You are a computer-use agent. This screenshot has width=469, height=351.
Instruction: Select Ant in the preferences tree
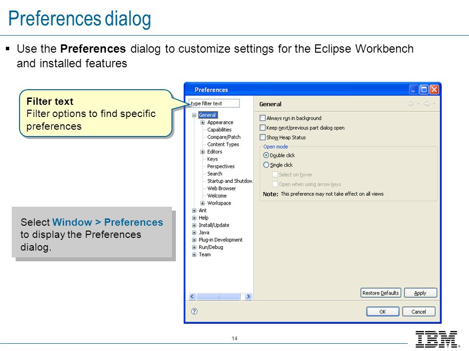202,211
